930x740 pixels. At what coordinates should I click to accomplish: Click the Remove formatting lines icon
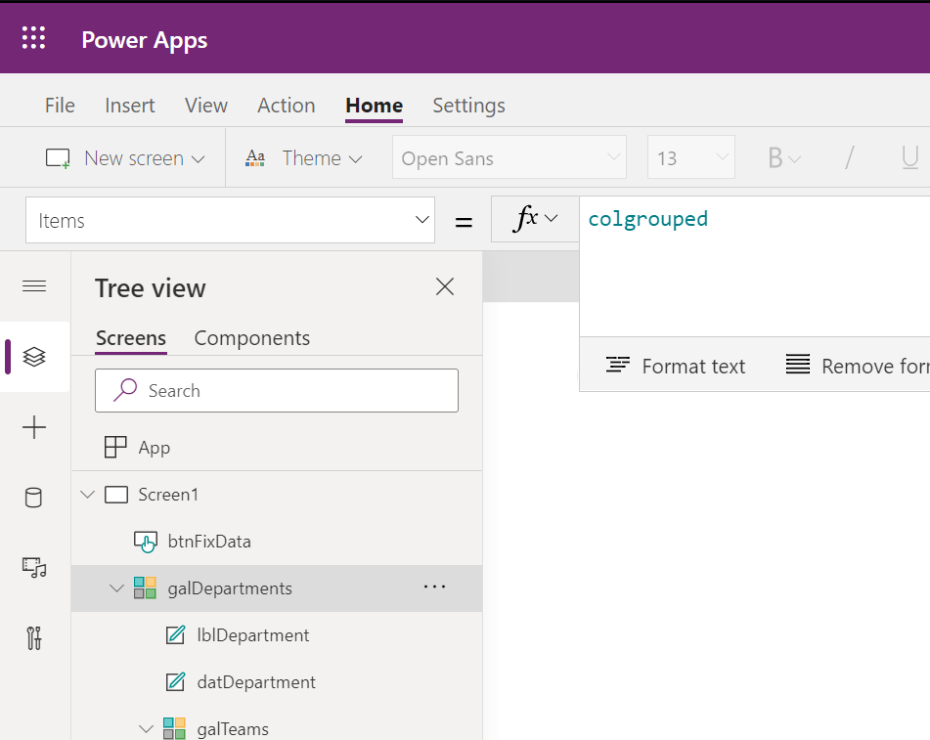[798, 364]
